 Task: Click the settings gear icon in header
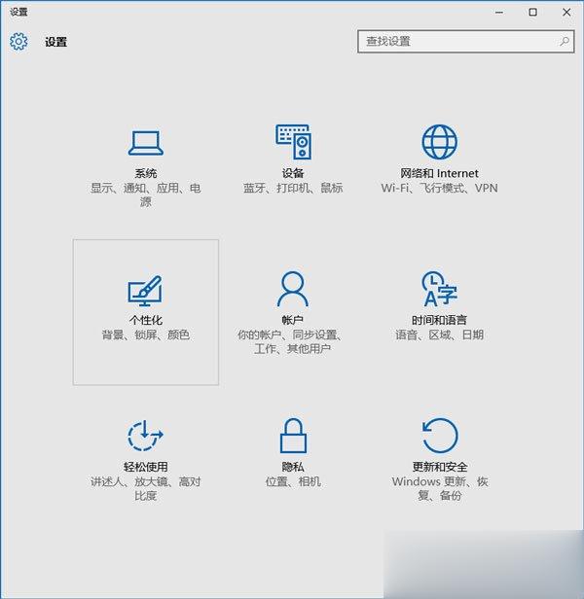[18, 41]
